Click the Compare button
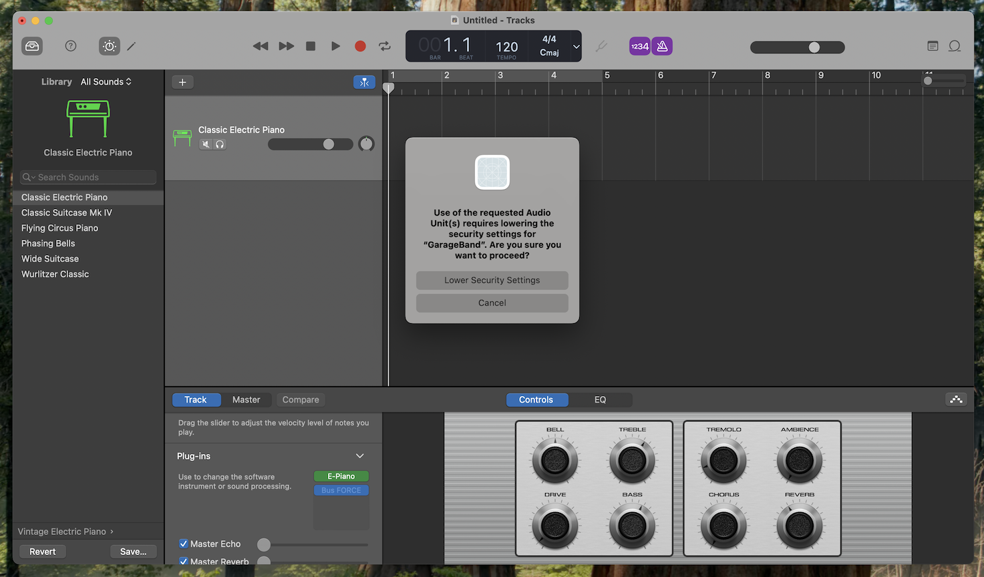 click(x=301, y=400)
